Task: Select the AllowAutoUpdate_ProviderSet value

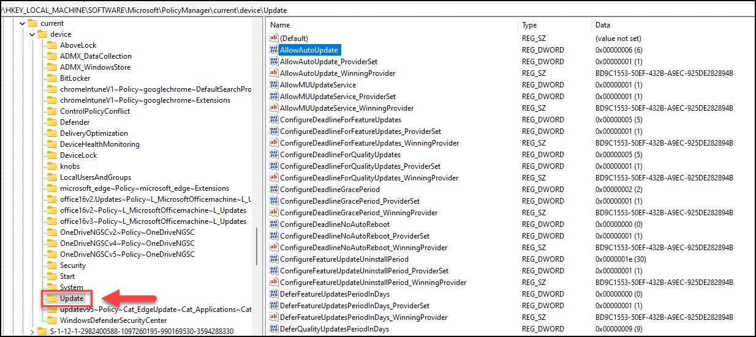Action: (328, 62)
